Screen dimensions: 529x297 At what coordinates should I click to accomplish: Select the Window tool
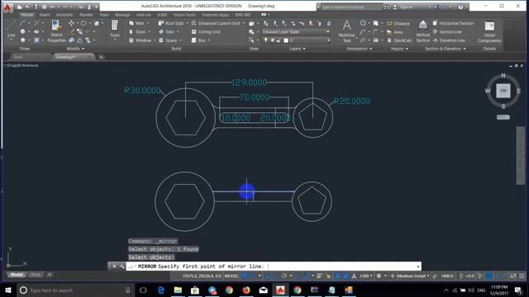pos(141,40)
